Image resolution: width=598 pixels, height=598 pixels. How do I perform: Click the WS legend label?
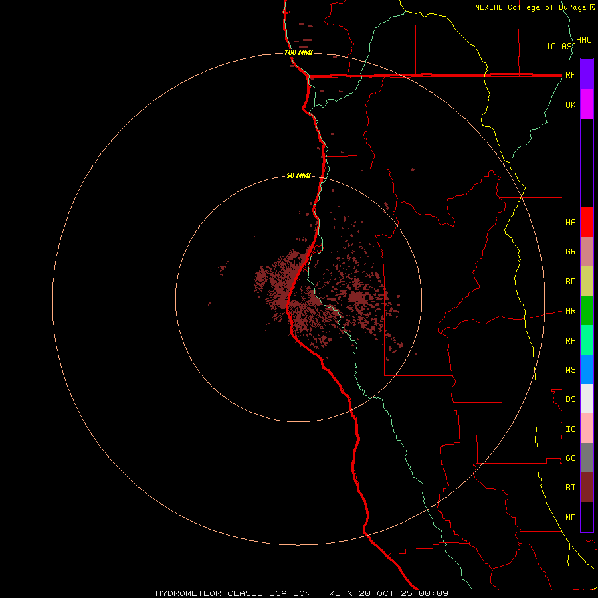570,370
